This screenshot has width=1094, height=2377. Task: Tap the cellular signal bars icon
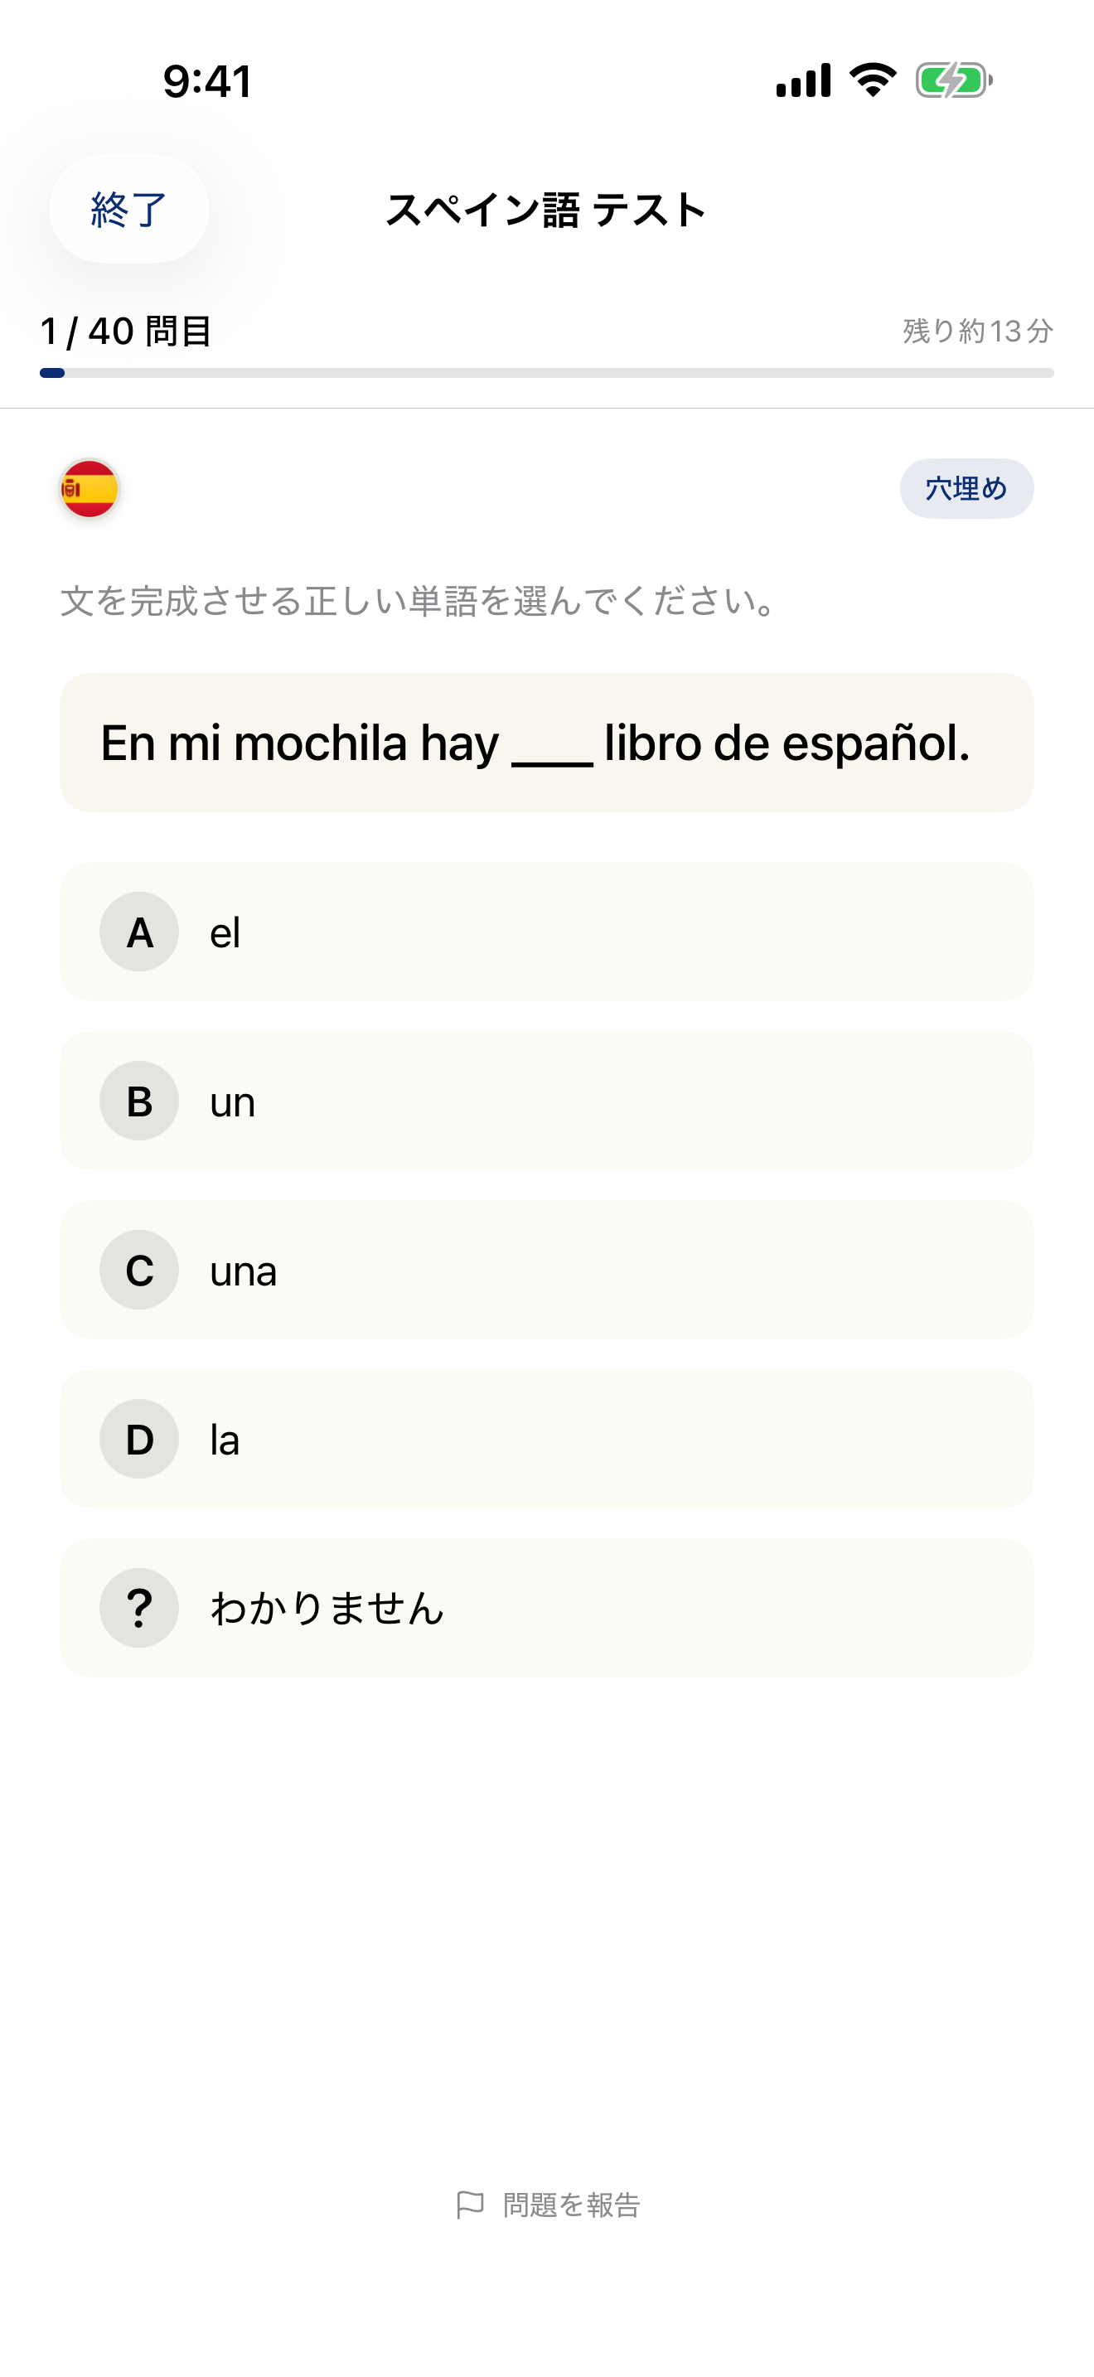click(x=806, y=81)
